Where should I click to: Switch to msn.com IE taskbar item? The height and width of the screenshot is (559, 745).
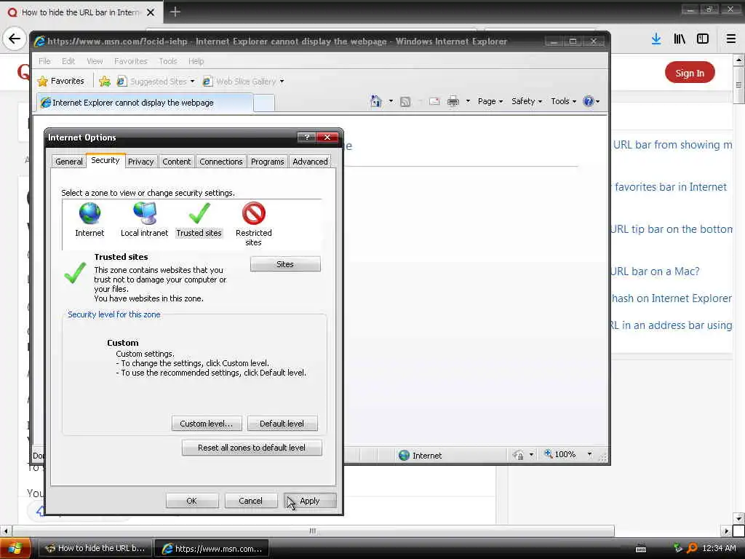point(212,549)
